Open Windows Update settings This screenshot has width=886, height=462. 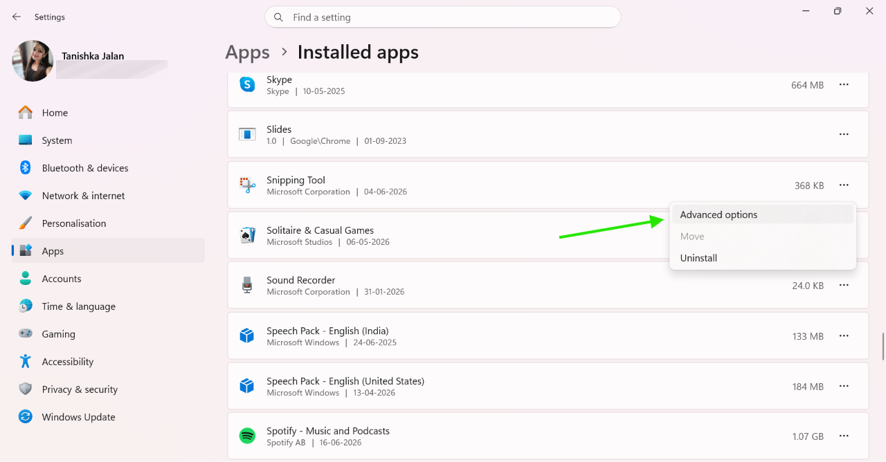(108, 416)
